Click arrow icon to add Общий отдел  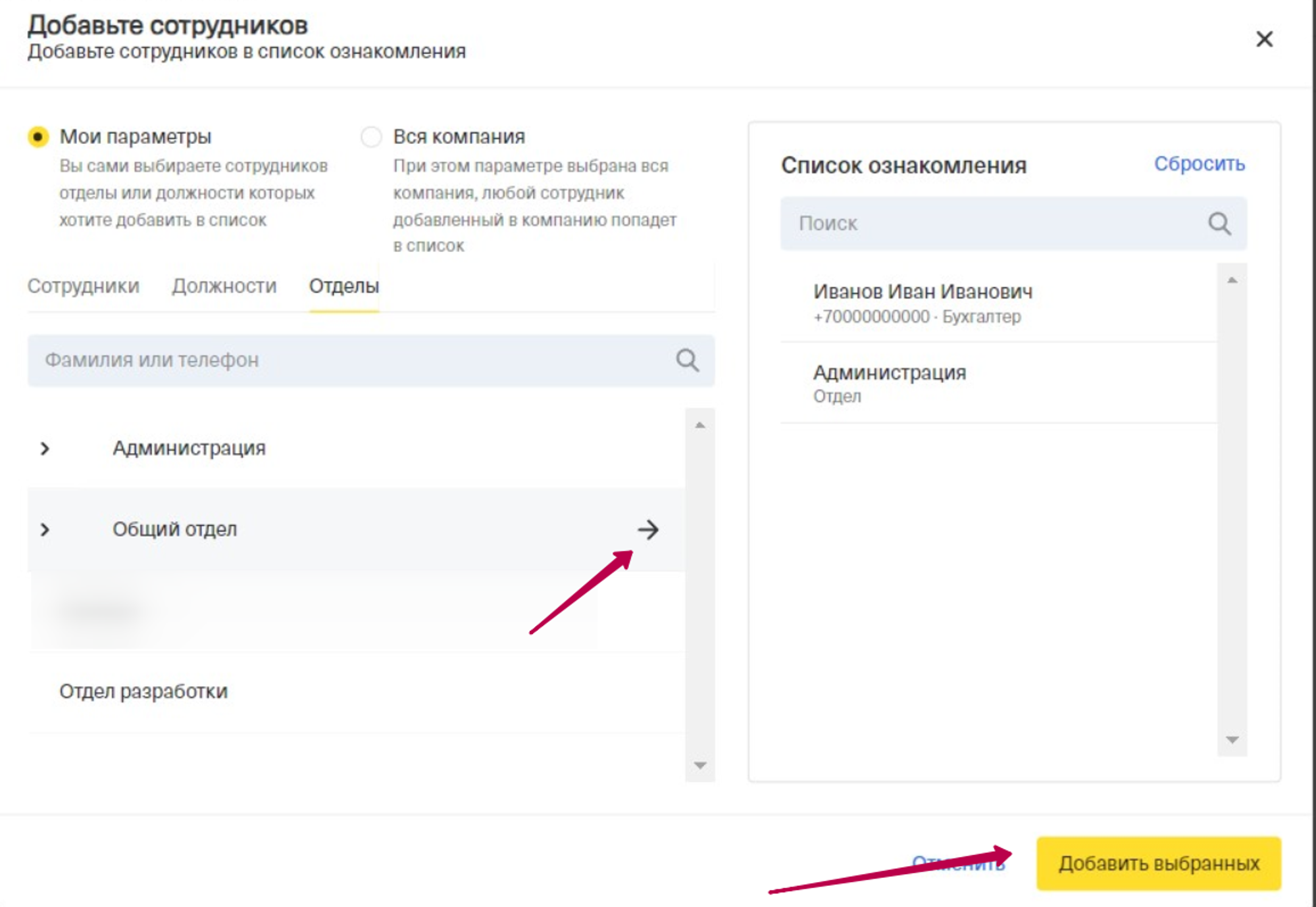pos(647,529)
